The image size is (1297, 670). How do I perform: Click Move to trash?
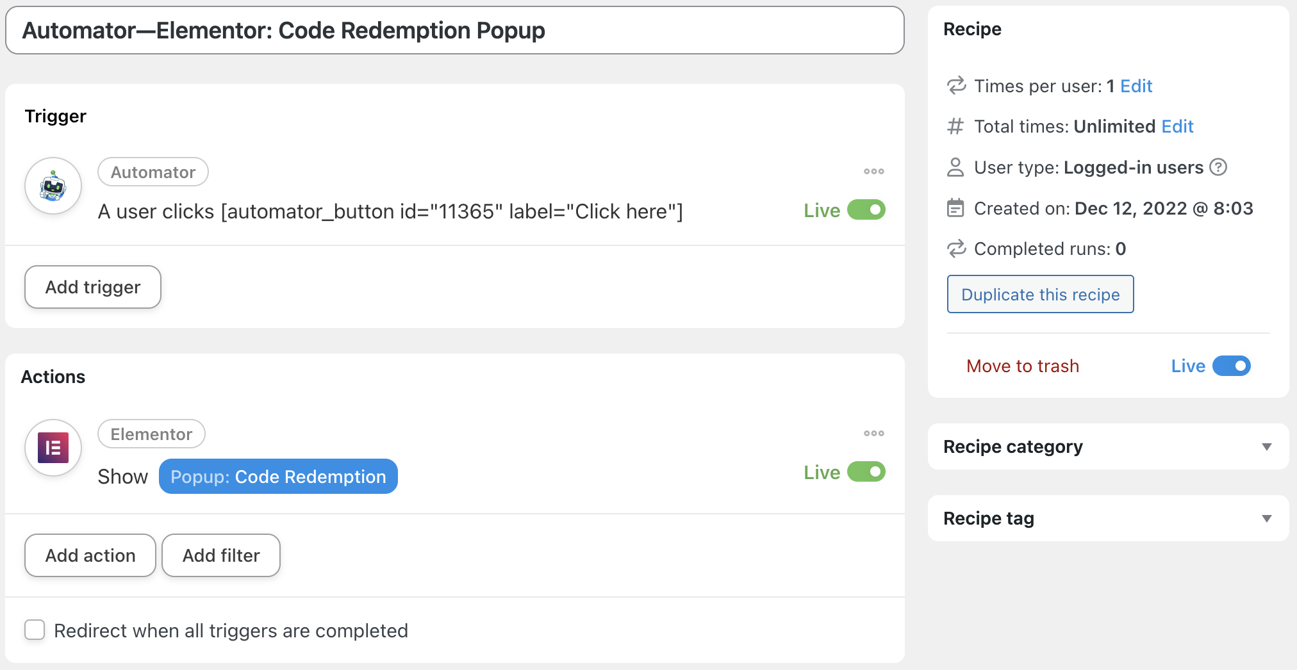coord(1022,366)
